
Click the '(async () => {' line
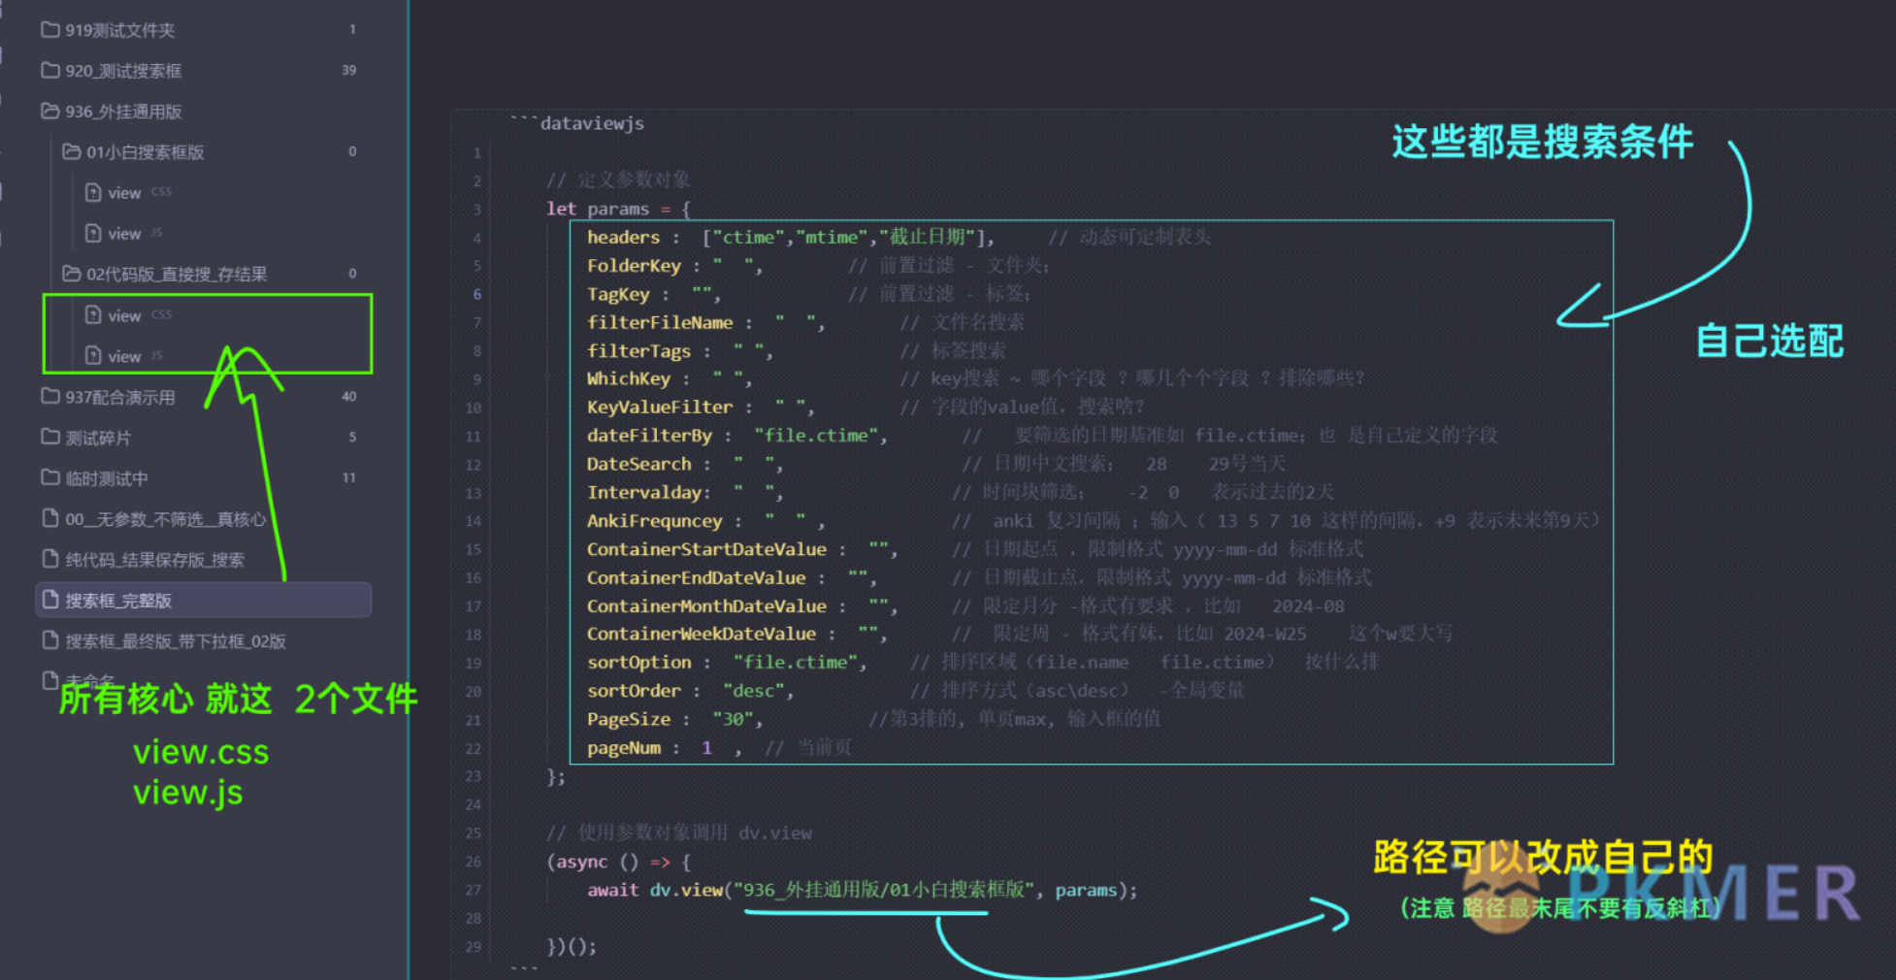[x=619, y=862]
